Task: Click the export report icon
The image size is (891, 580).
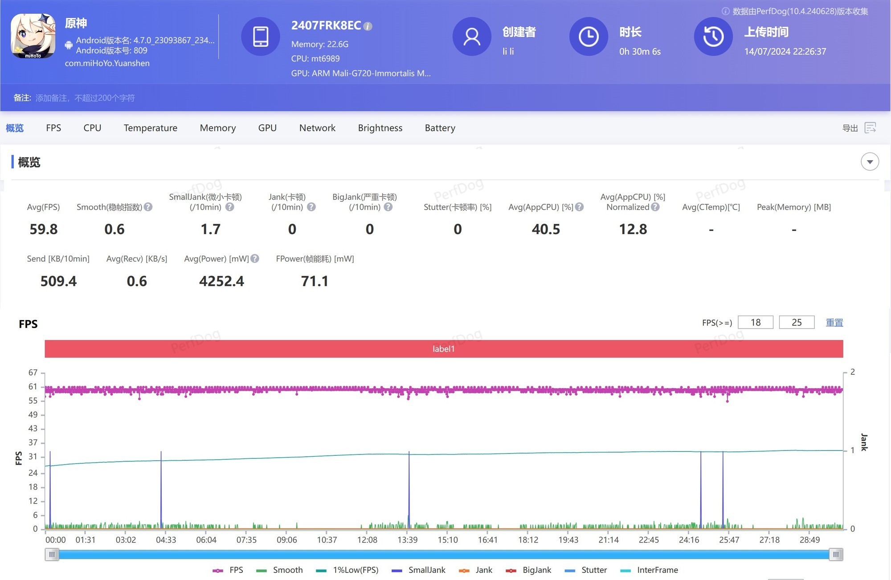Action: (x=870, y=128)
